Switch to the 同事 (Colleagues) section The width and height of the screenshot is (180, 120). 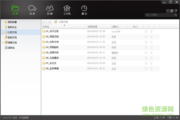(49, 10)
